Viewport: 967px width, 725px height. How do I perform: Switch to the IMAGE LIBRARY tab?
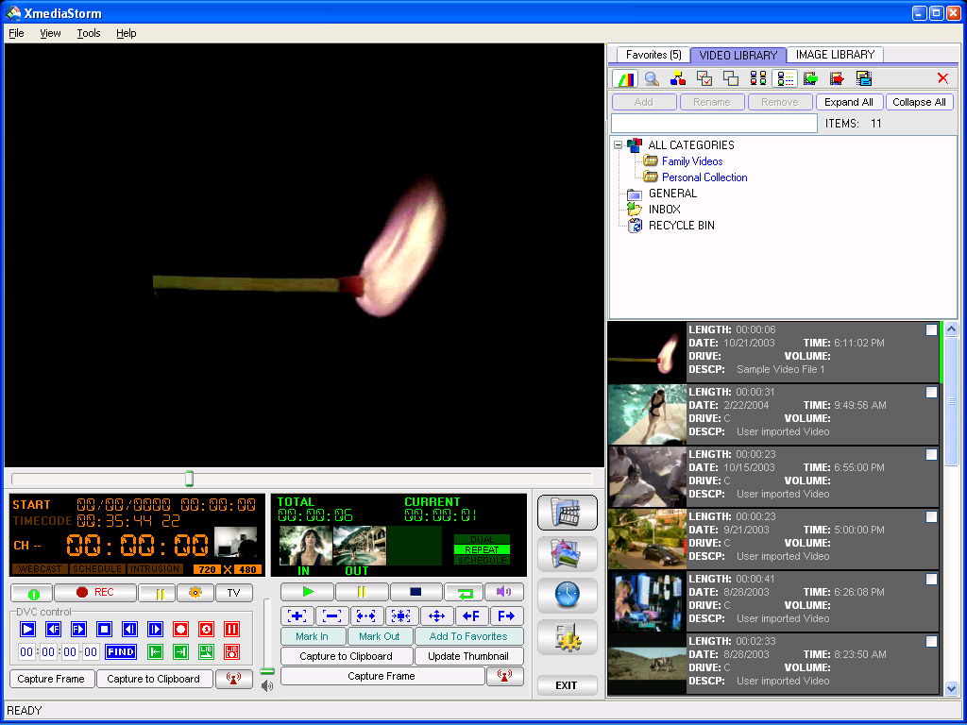pos(835,55)
